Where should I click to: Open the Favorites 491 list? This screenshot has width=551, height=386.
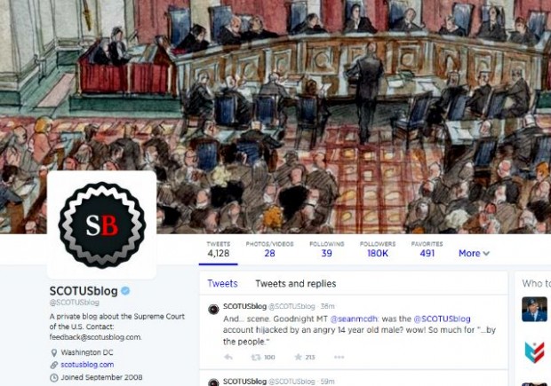(427, 249)
